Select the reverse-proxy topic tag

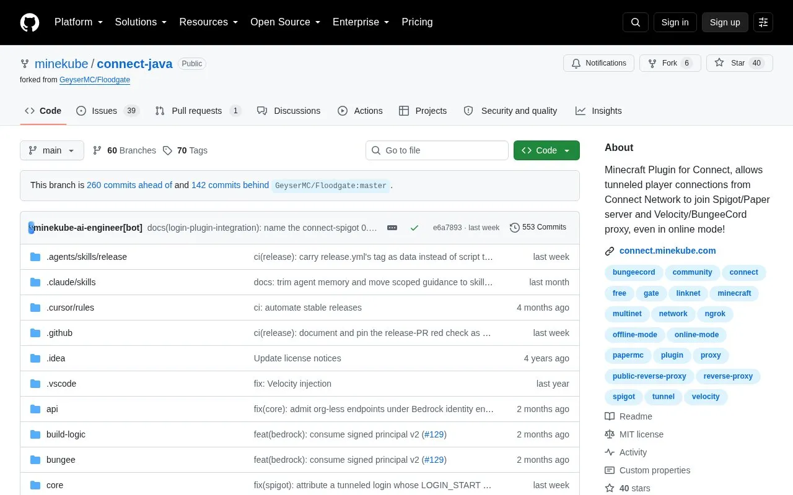pos(728,376)
